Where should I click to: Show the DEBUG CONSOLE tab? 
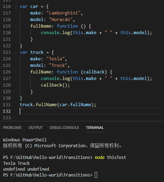click(64, 128)
